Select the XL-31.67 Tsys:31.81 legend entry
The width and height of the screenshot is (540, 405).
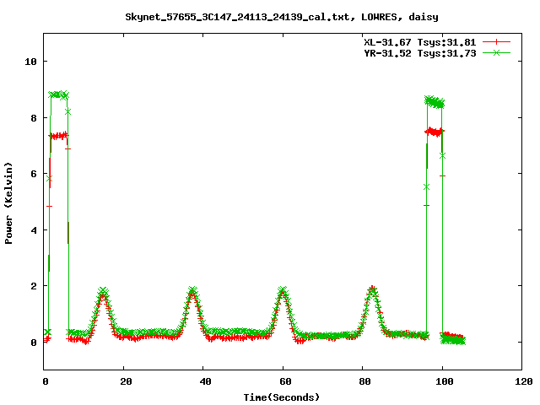point(420,42)
